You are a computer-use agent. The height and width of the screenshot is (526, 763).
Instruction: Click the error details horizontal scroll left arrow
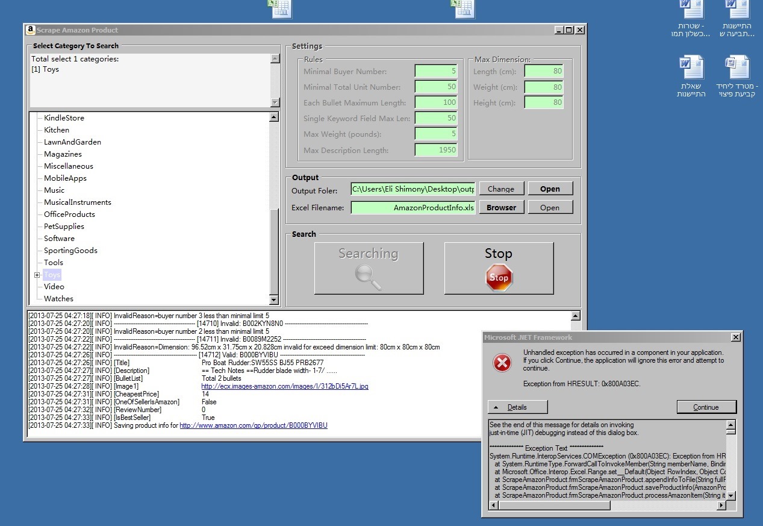(x=493, y=506)
